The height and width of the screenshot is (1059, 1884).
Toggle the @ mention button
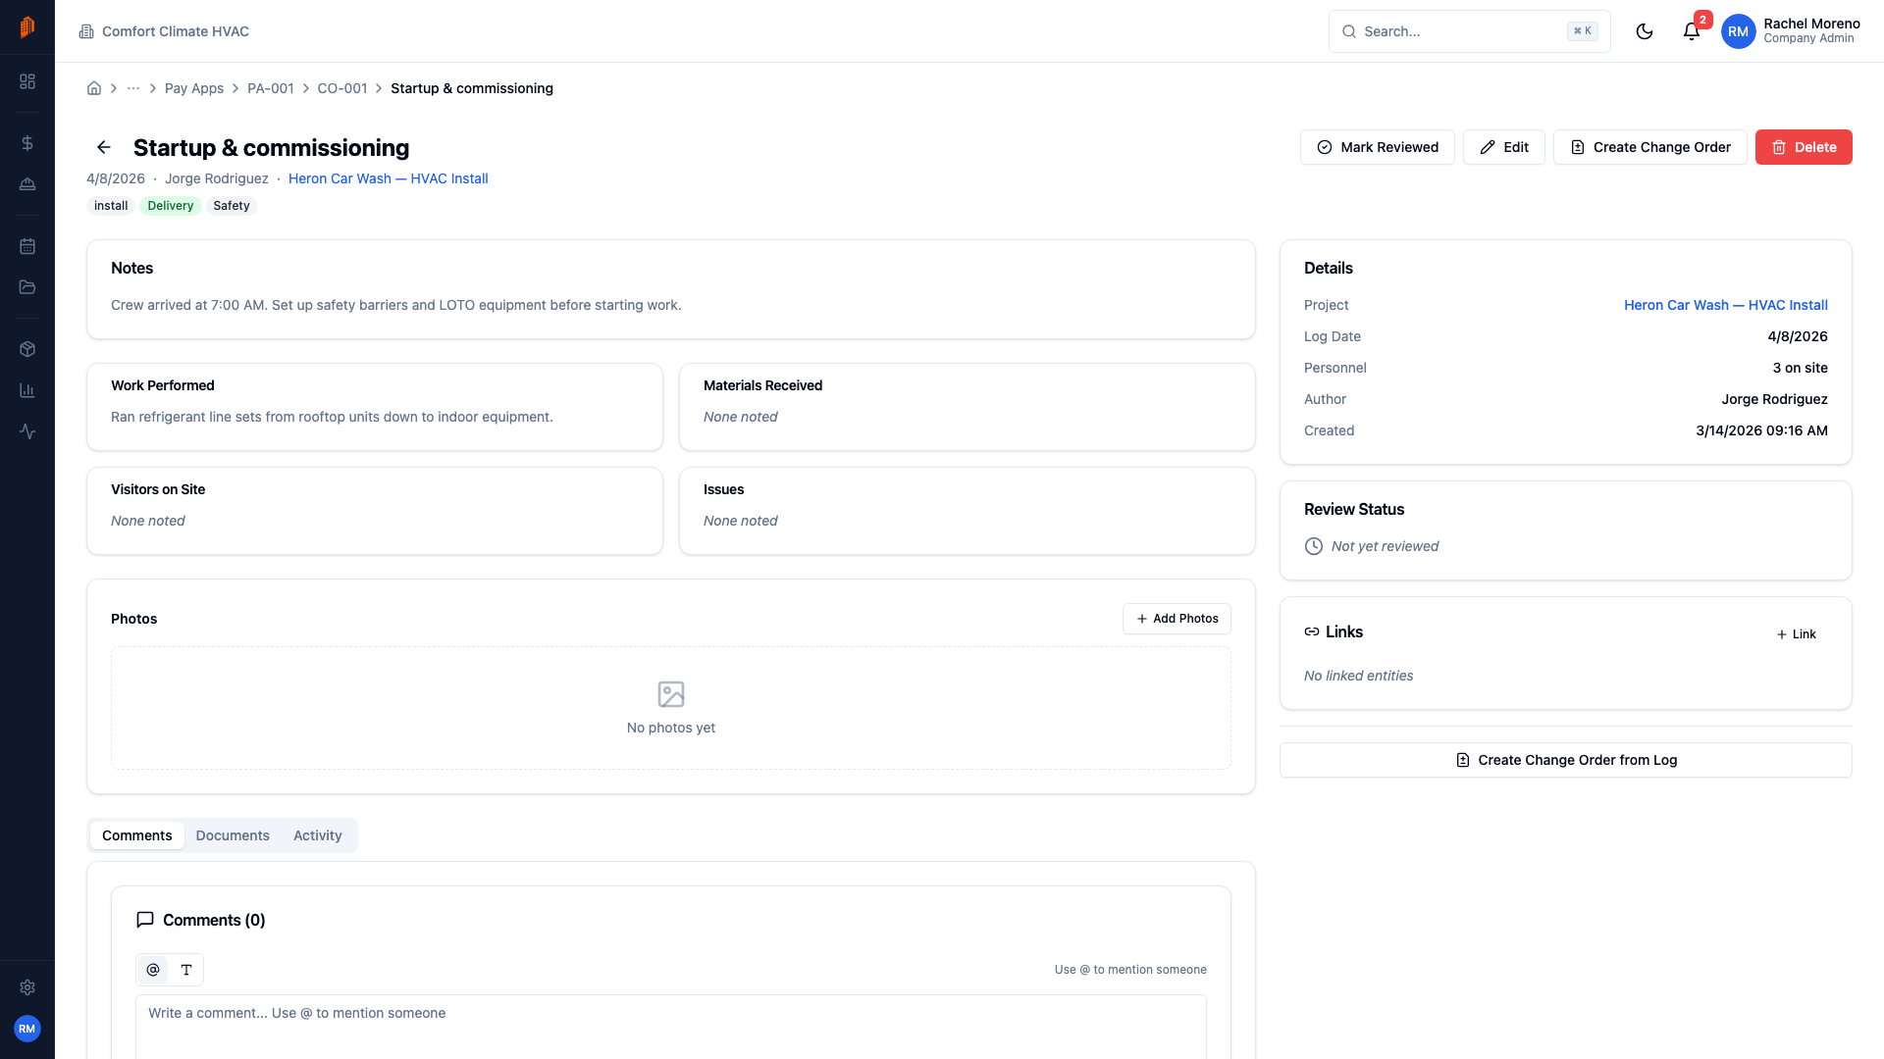153,970
